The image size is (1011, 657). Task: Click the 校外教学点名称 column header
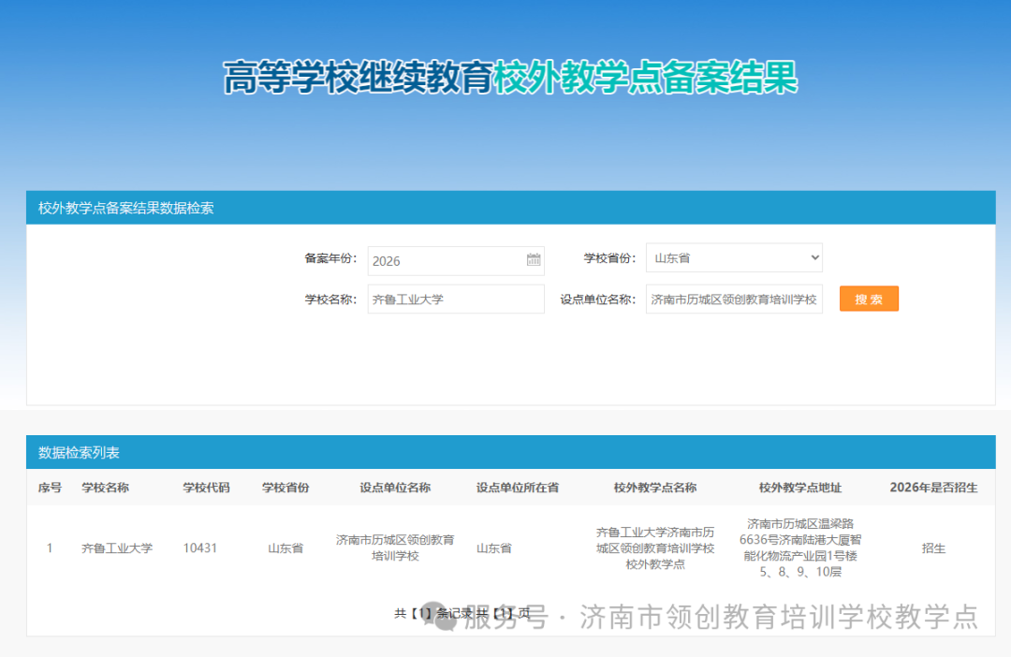[x=655, y=488]
